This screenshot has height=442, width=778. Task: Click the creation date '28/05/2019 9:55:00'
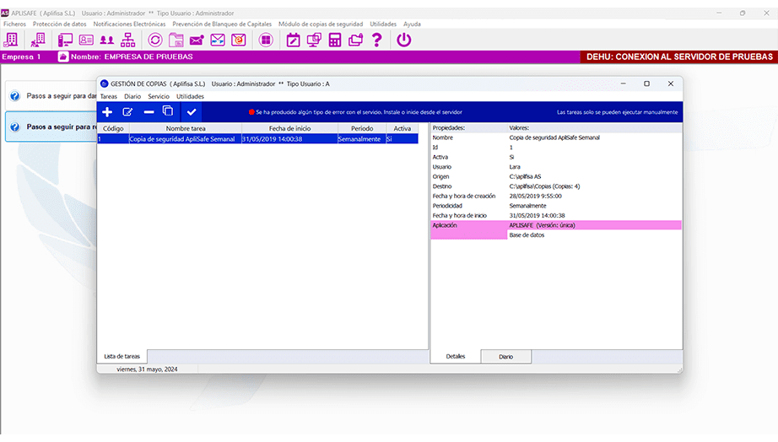[x=535, y=196]
